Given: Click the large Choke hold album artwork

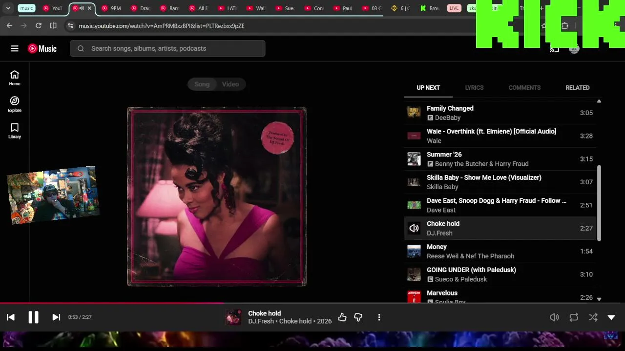Looking at the screenshot, I should pyautogui.click(x=217, y=196).
